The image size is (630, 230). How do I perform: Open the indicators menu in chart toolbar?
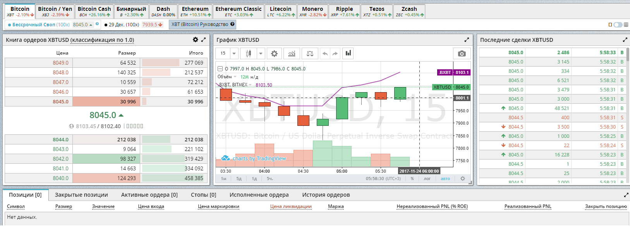click(x=292, y=53)
